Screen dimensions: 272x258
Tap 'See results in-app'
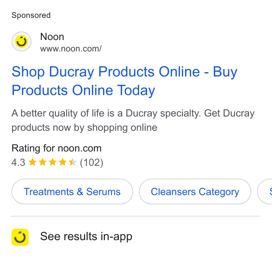[86, 237]
